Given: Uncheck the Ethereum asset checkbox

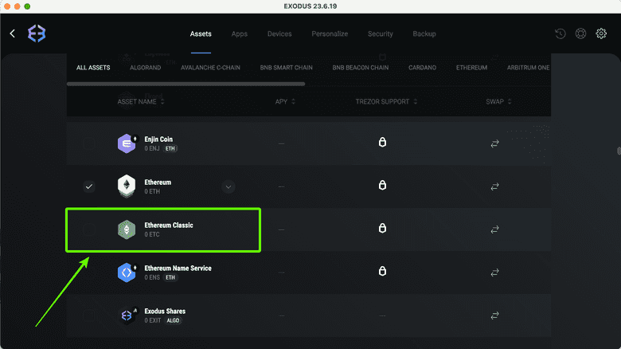Looking at the screenshot, I should click(89, 186).
